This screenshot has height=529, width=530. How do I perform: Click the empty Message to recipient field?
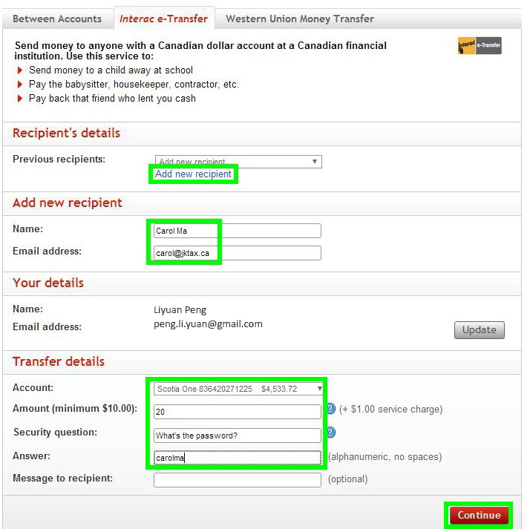[x=238, y=480]
